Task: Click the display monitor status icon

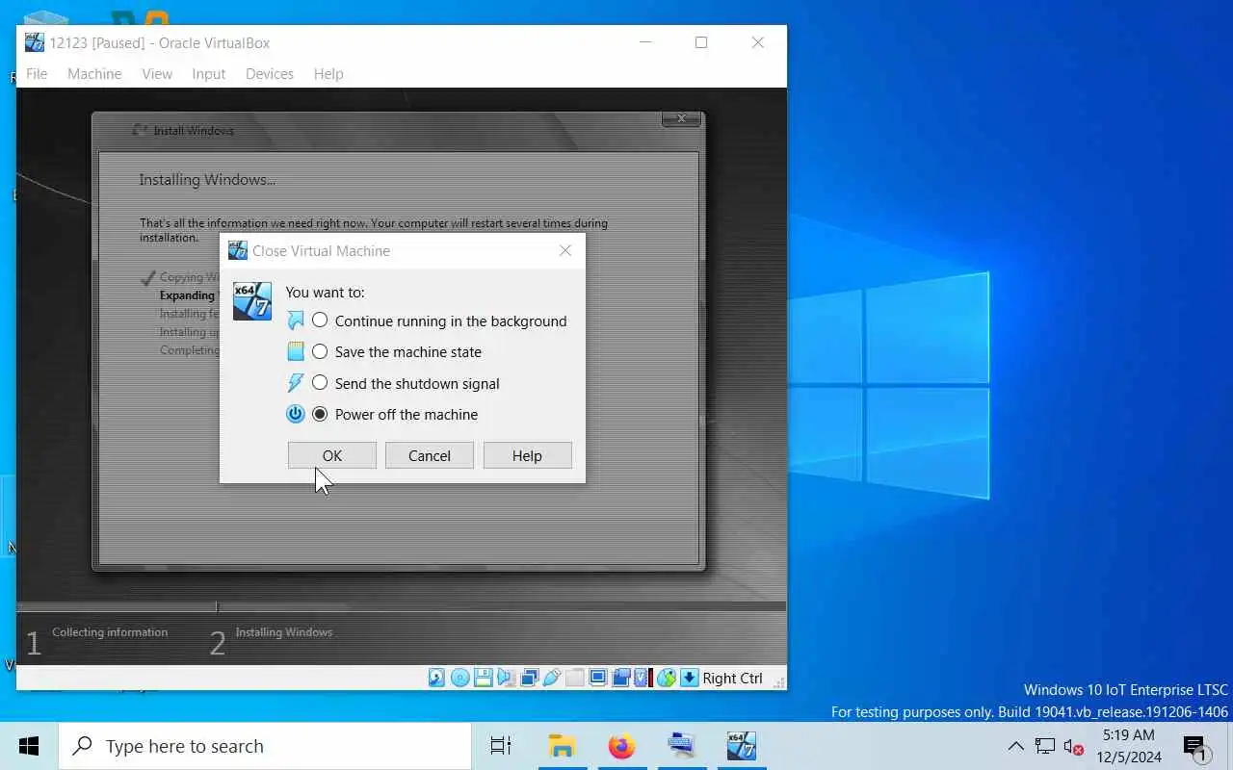Action: tap(597, 678)
